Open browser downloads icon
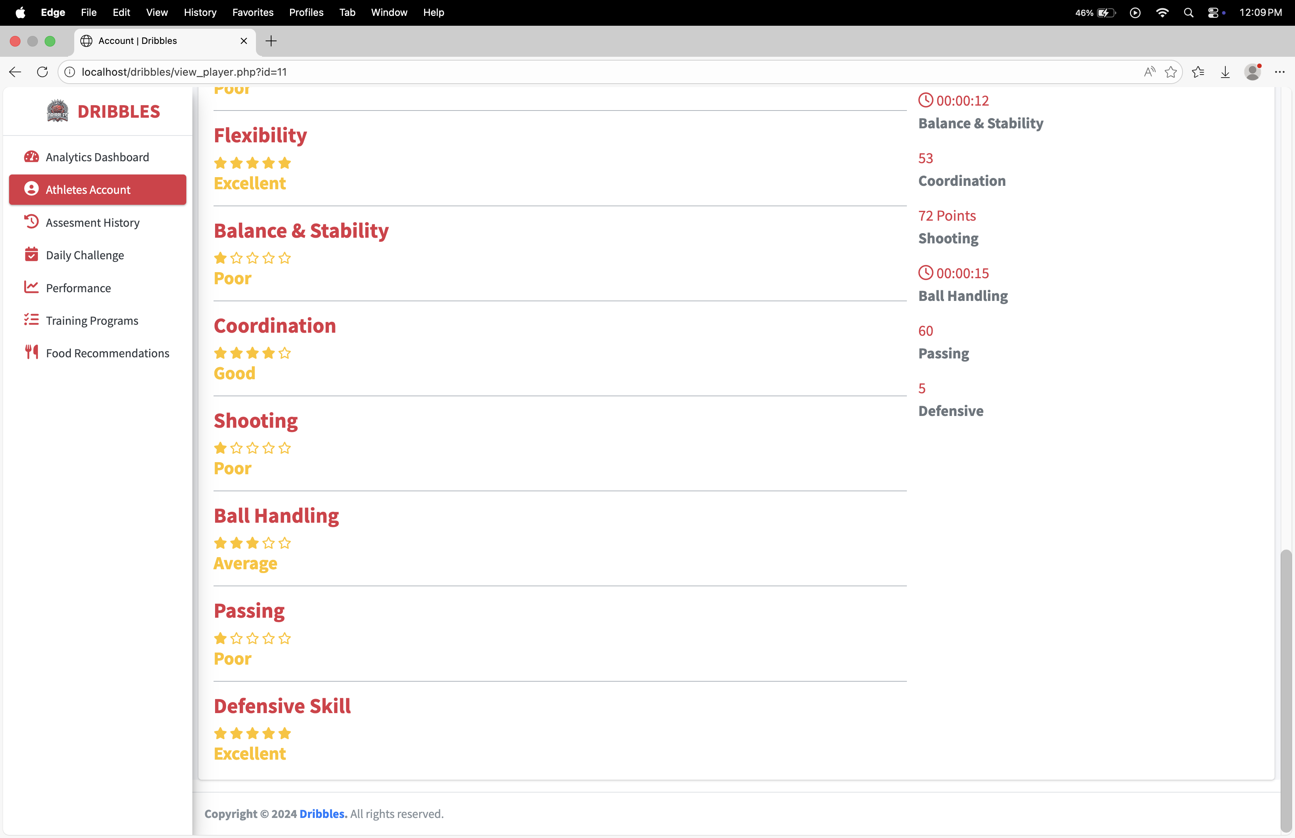The height and width of the screenshot is (838, 1295). [x=1225, y=72]
